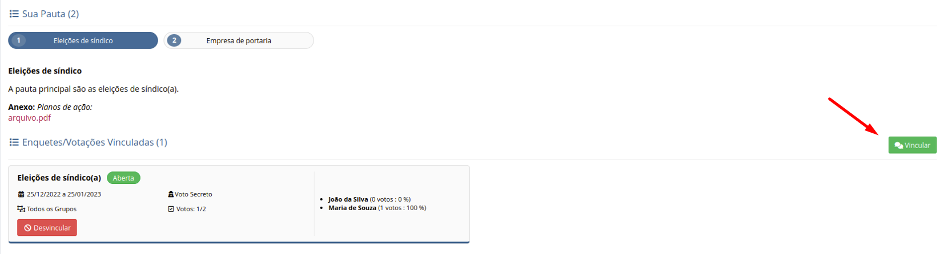Select the Eleições de síndico agenda tab
Viewport: 944px width, 254px height.
point(83,40)
